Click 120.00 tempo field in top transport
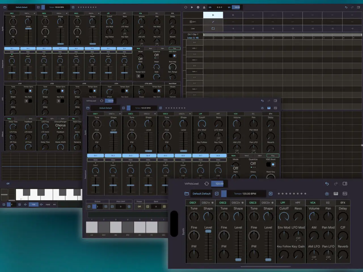 click(x=237, y=7)
